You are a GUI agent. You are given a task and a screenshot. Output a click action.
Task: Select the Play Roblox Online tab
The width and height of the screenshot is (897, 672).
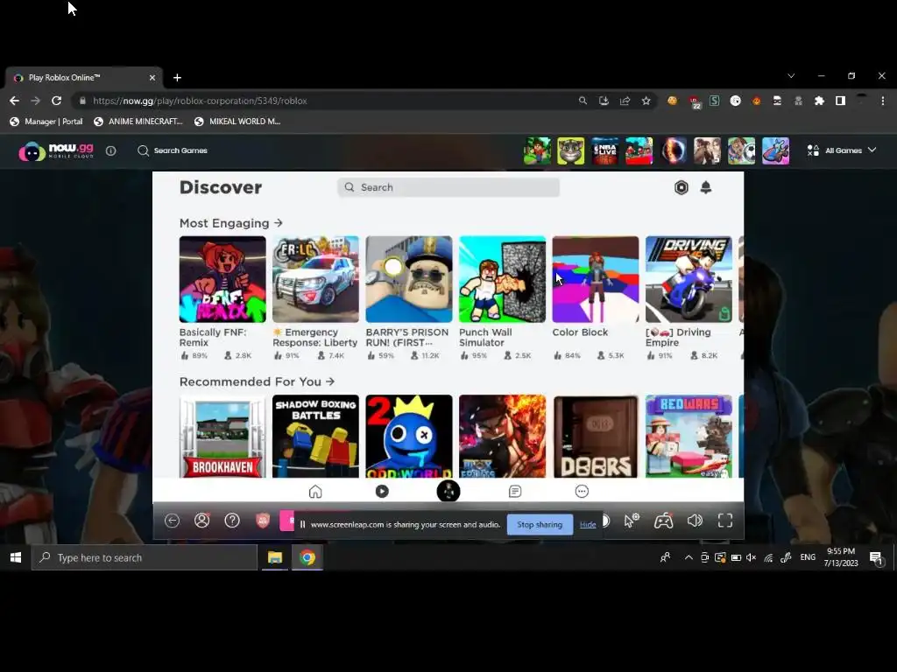click(85, 78)
